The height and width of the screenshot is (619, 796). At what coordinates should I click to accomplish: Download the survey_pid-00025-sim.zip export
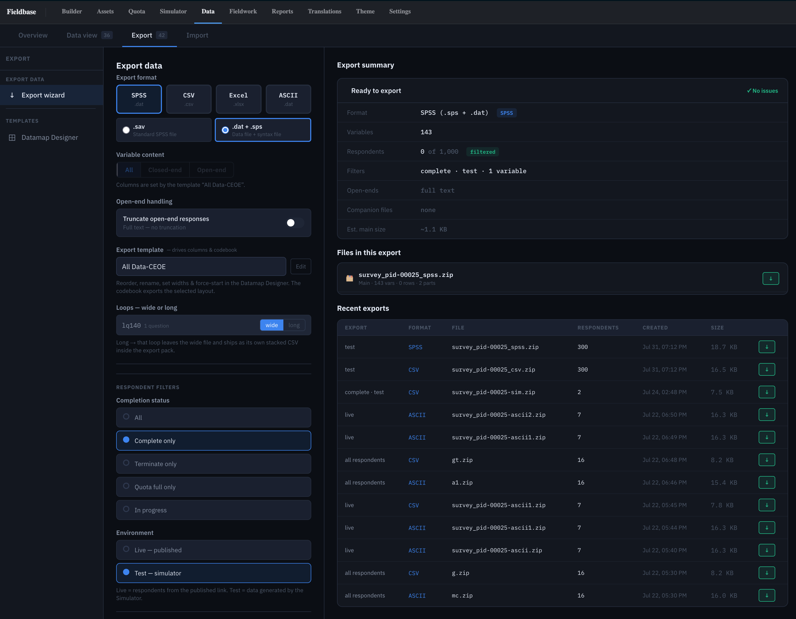click(767, 392)
